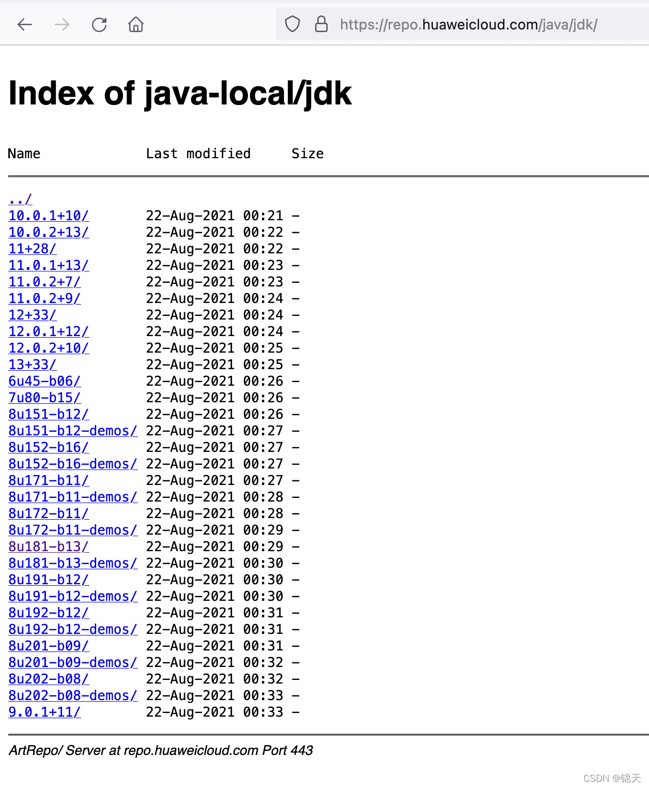Image resolution: width=649 pixels, height=788 pixels.
Task: Reload the page with the refresh icon
Action: click(99, 24)
